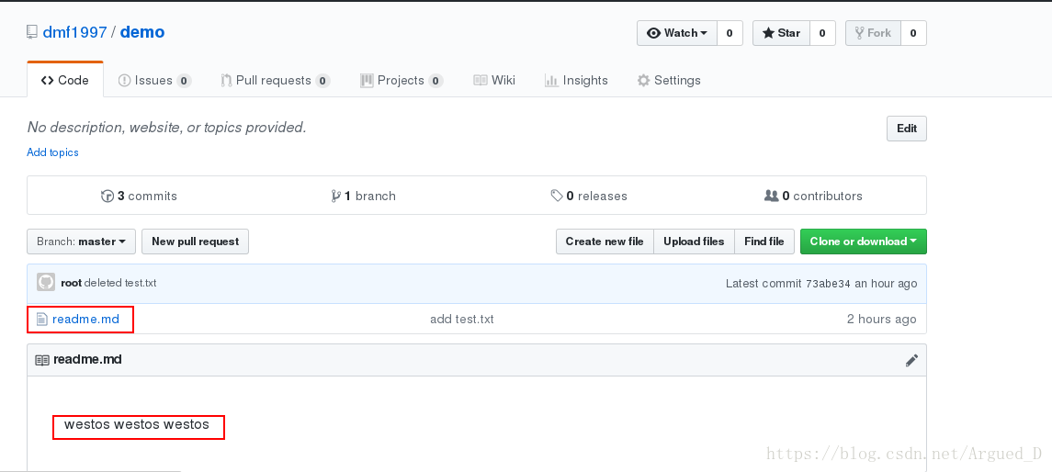Click the Issues exclamation icon
The height and width of the screenshot is (472, 1052).
click(124, 81)
